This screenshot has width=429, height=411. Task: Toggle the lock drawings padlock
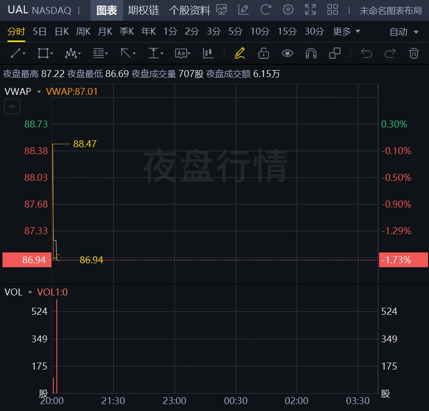(263, 53)
